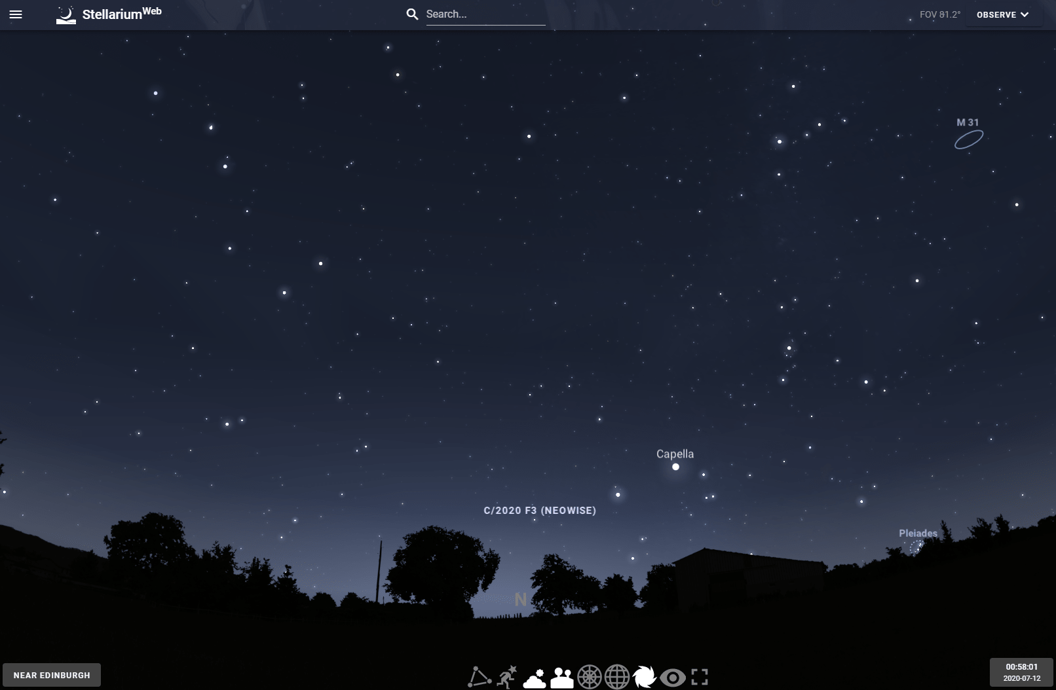
Task: Toggle constellation lines display
Action: click(480, 677)
